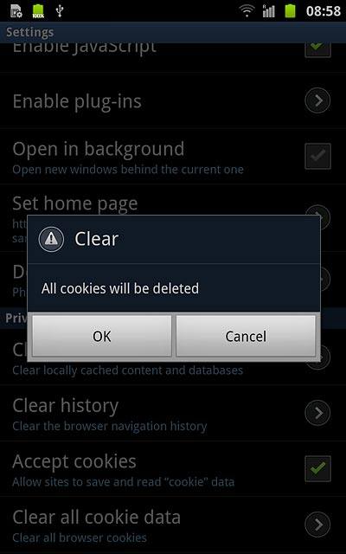Toggle the Enable JavaScript checkbox

317,48
